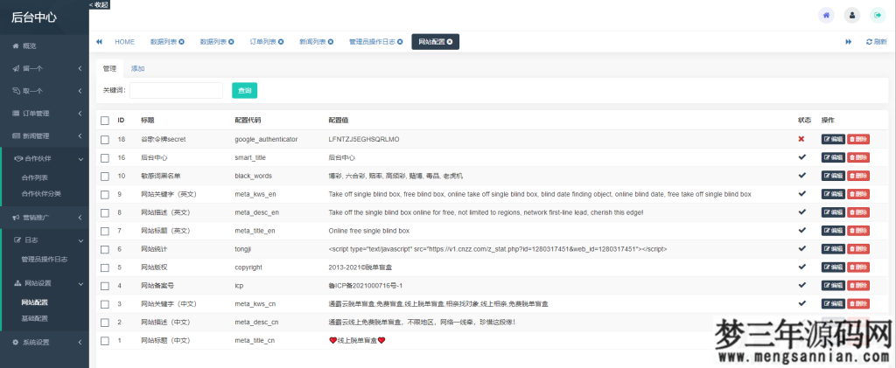Viewport: 896px width, 368px height.
Task: Click the status checkmark for icp row
Action: point(801,285)
